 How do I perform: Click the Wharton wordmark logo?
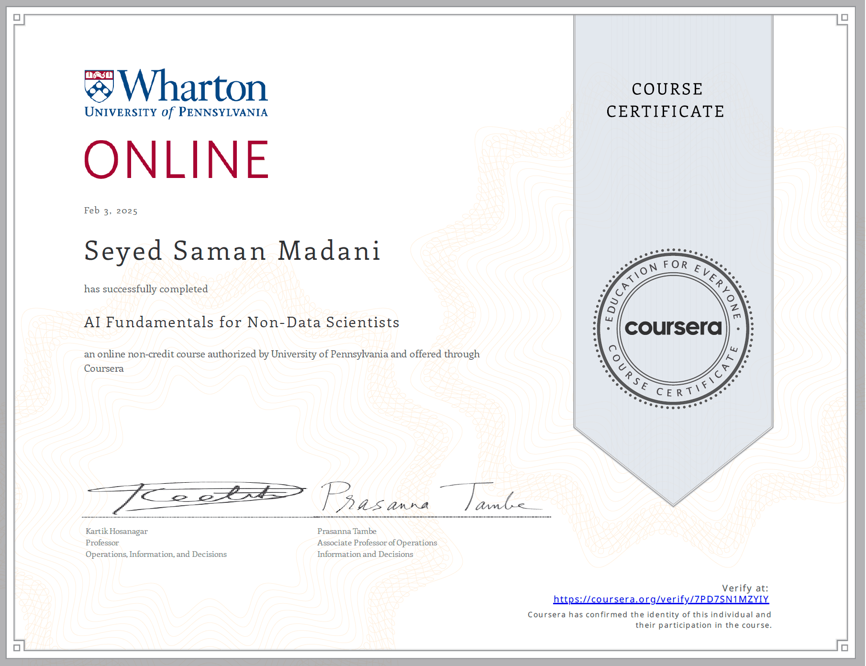click(x=192, y=86)
